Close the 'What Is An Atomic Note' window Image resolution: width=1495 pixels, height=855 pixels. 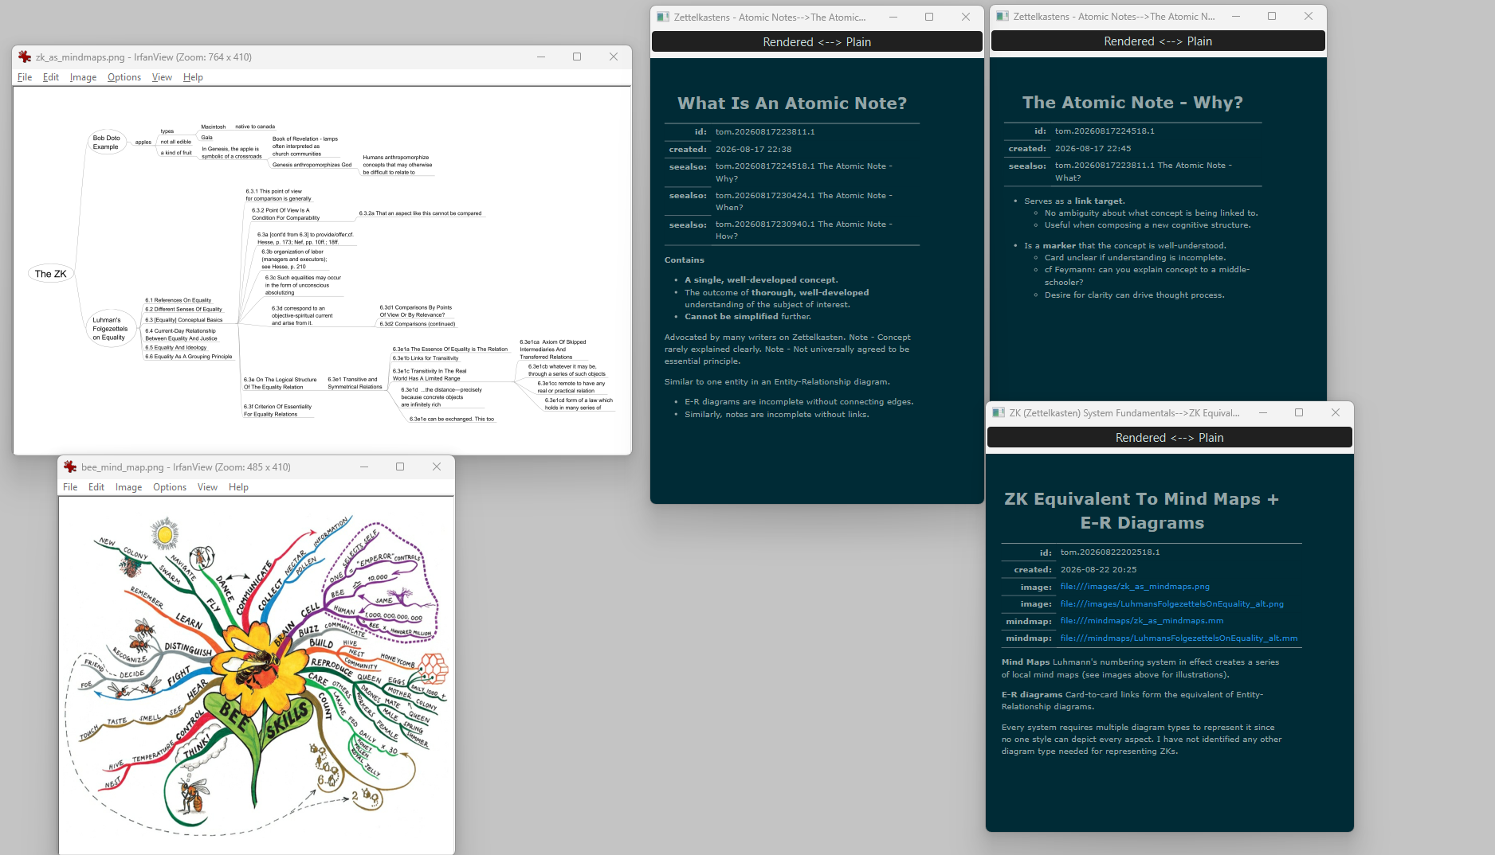click(x=966, y=17)
